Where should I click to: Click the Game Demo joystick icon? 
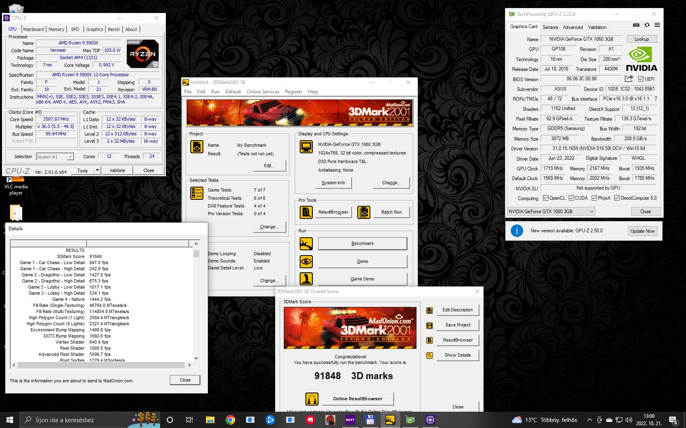306,279
